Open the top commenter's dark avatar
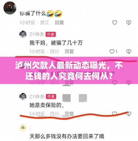Screen dimensions: 138x141 10,8
